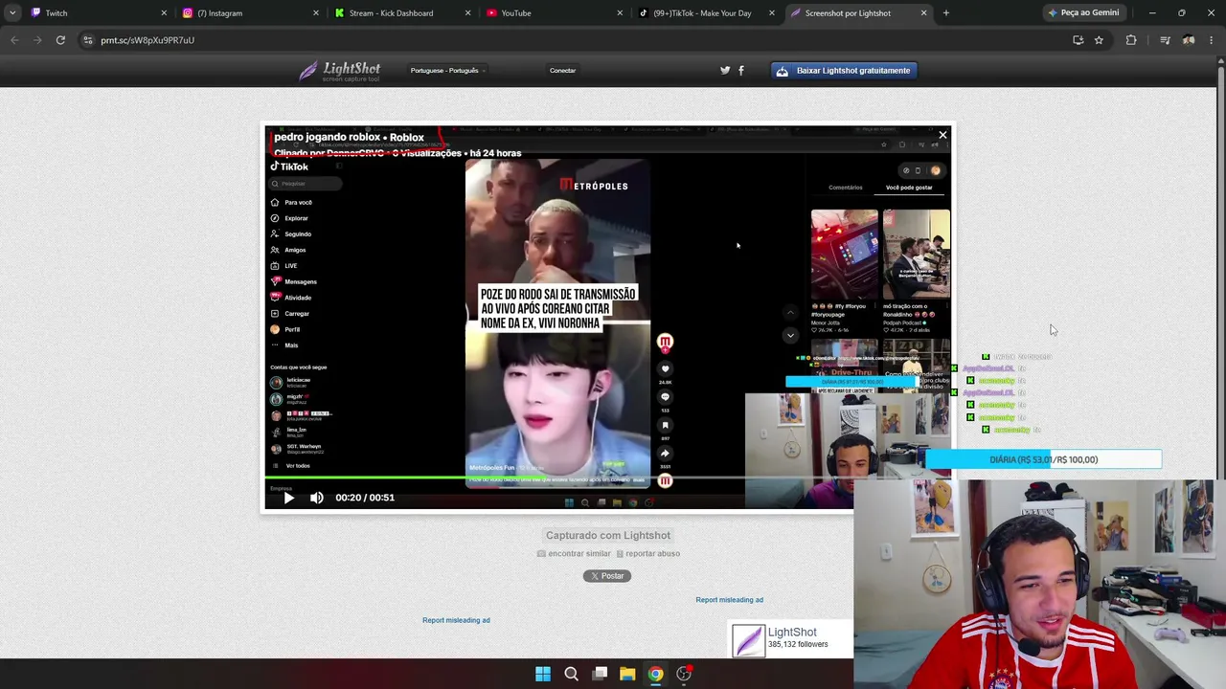Click the TikTok bookmark save icon
Viewport: 1226px width, 689px height.
click(x=665, y=425)
